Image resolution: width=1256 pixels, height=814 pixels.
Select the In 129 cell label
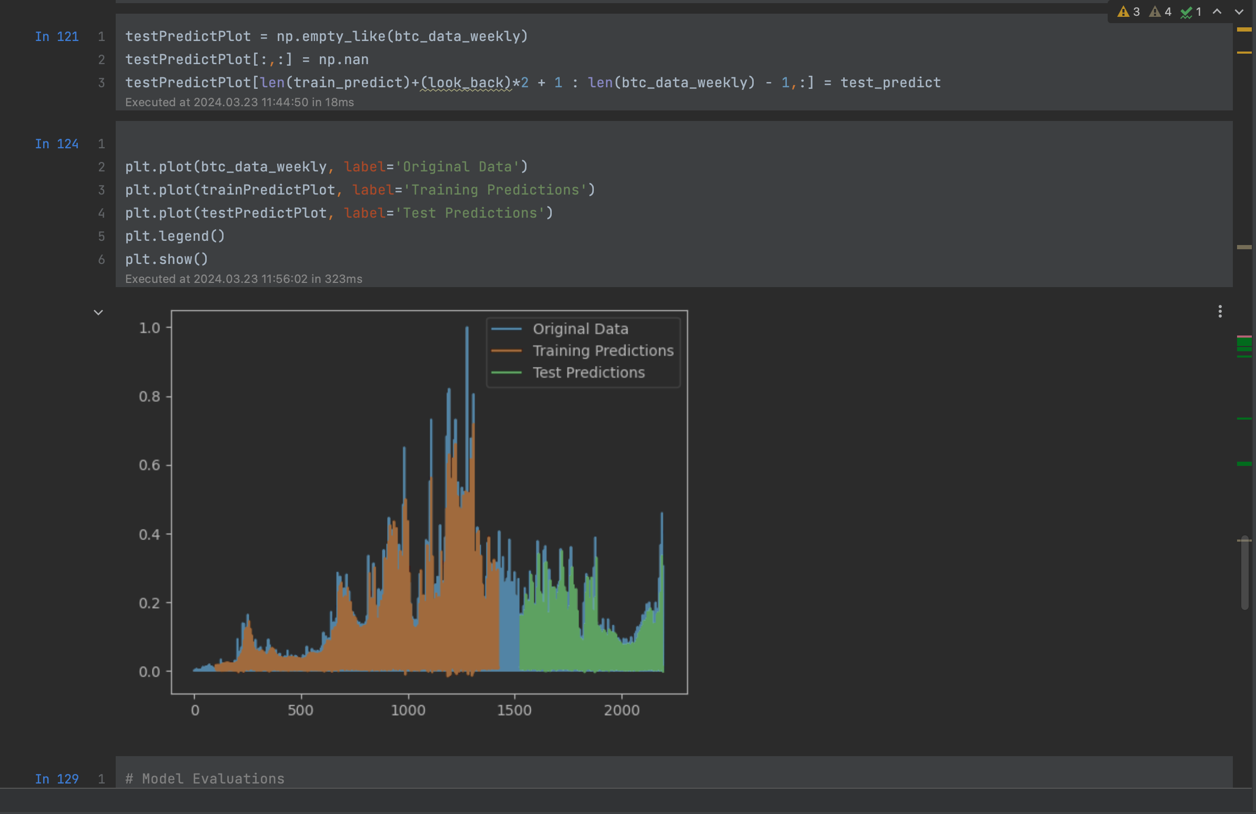click(x=56, y=779)
